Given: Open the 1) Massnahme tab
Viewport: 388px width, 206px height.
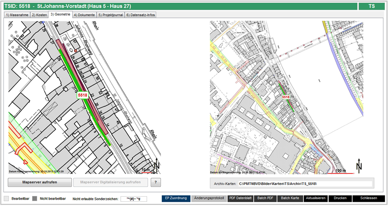Looking at the screenshot, I should tap(16, 15).
